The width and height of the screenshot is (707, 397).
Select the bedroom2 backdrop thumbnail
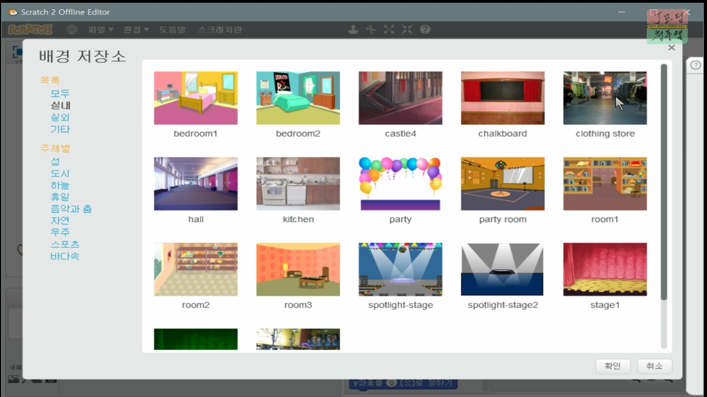298,98
